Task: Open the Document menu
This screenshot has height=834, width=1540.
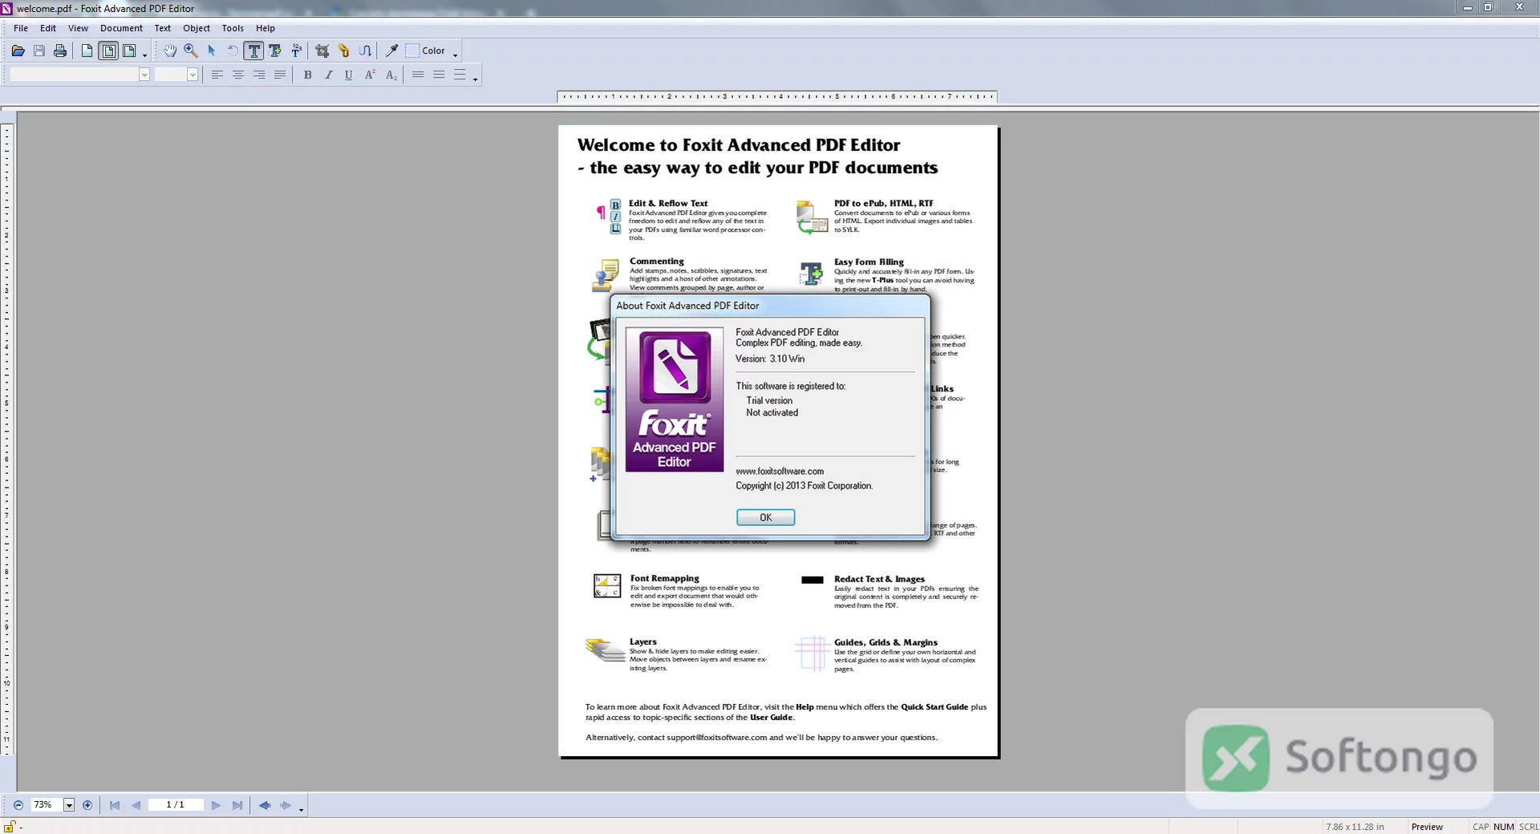Action: coord(121,28)
